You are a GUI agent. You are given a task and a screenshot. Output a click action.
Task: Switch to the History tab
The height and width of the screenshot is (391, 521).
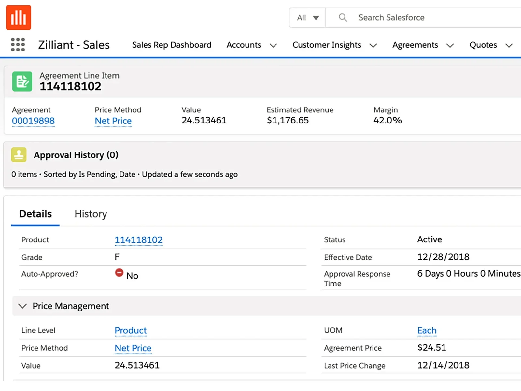pyautogui.click(x=91, y=214)
